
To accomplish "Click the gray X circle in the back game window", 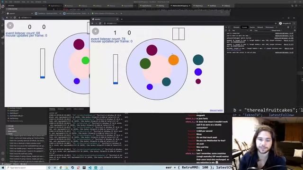I will coord(10,25).
